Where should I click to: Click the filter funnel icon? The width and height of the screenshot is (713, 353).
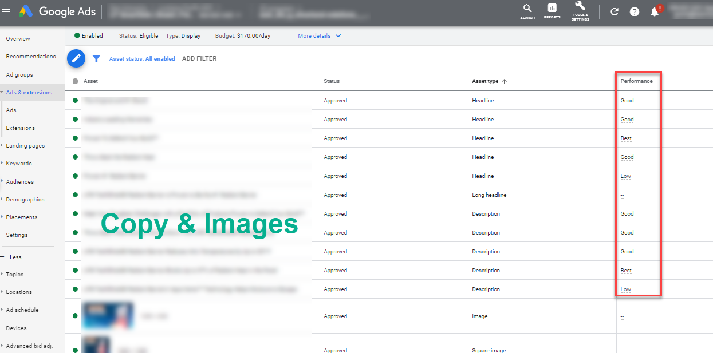coord(96,58)
